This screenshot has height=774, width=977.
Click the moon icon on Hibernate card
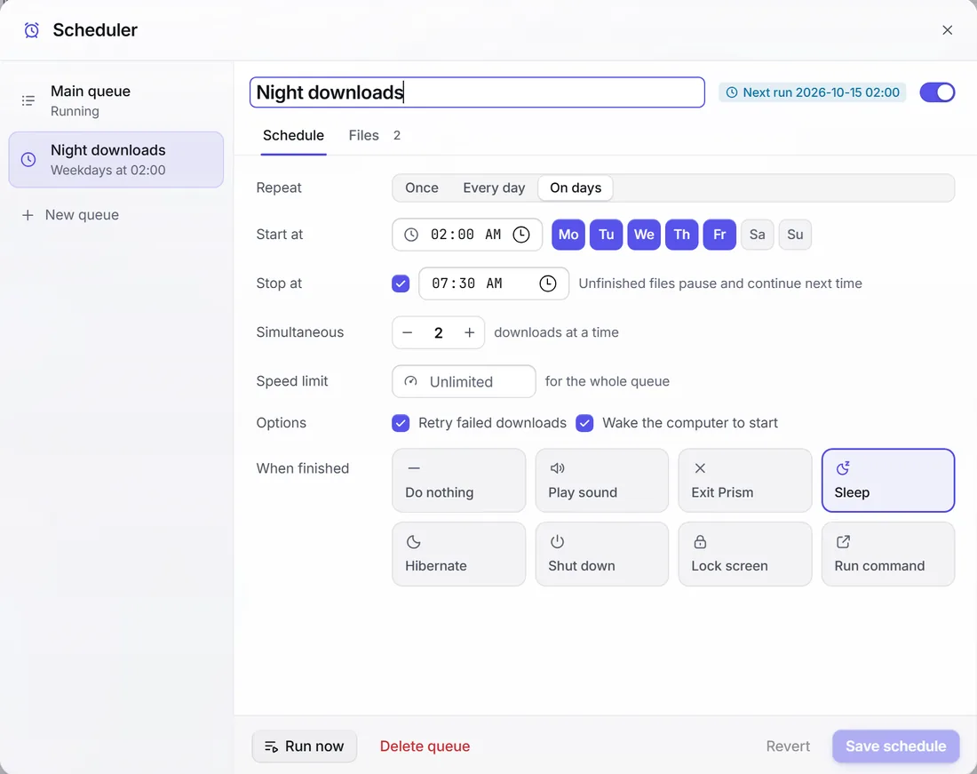tap(414, 541)
